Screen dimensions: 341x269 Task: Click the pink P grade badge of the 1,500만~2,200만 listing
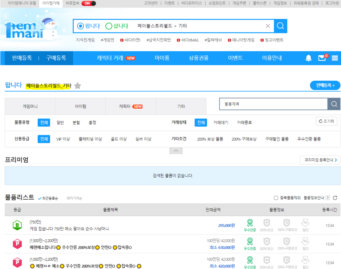(17, 244)
